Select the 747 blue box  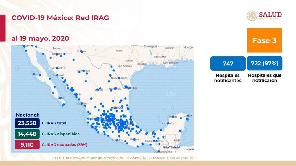[228, 63]
